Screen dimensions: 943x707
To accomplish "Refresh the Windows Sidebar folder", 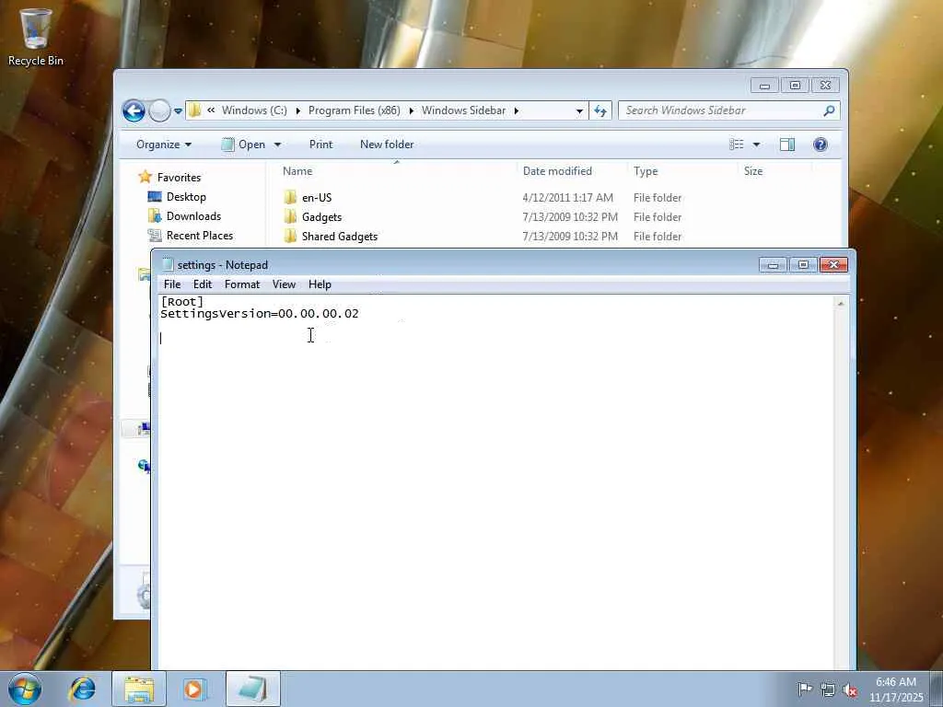I will tap(600, 110).
